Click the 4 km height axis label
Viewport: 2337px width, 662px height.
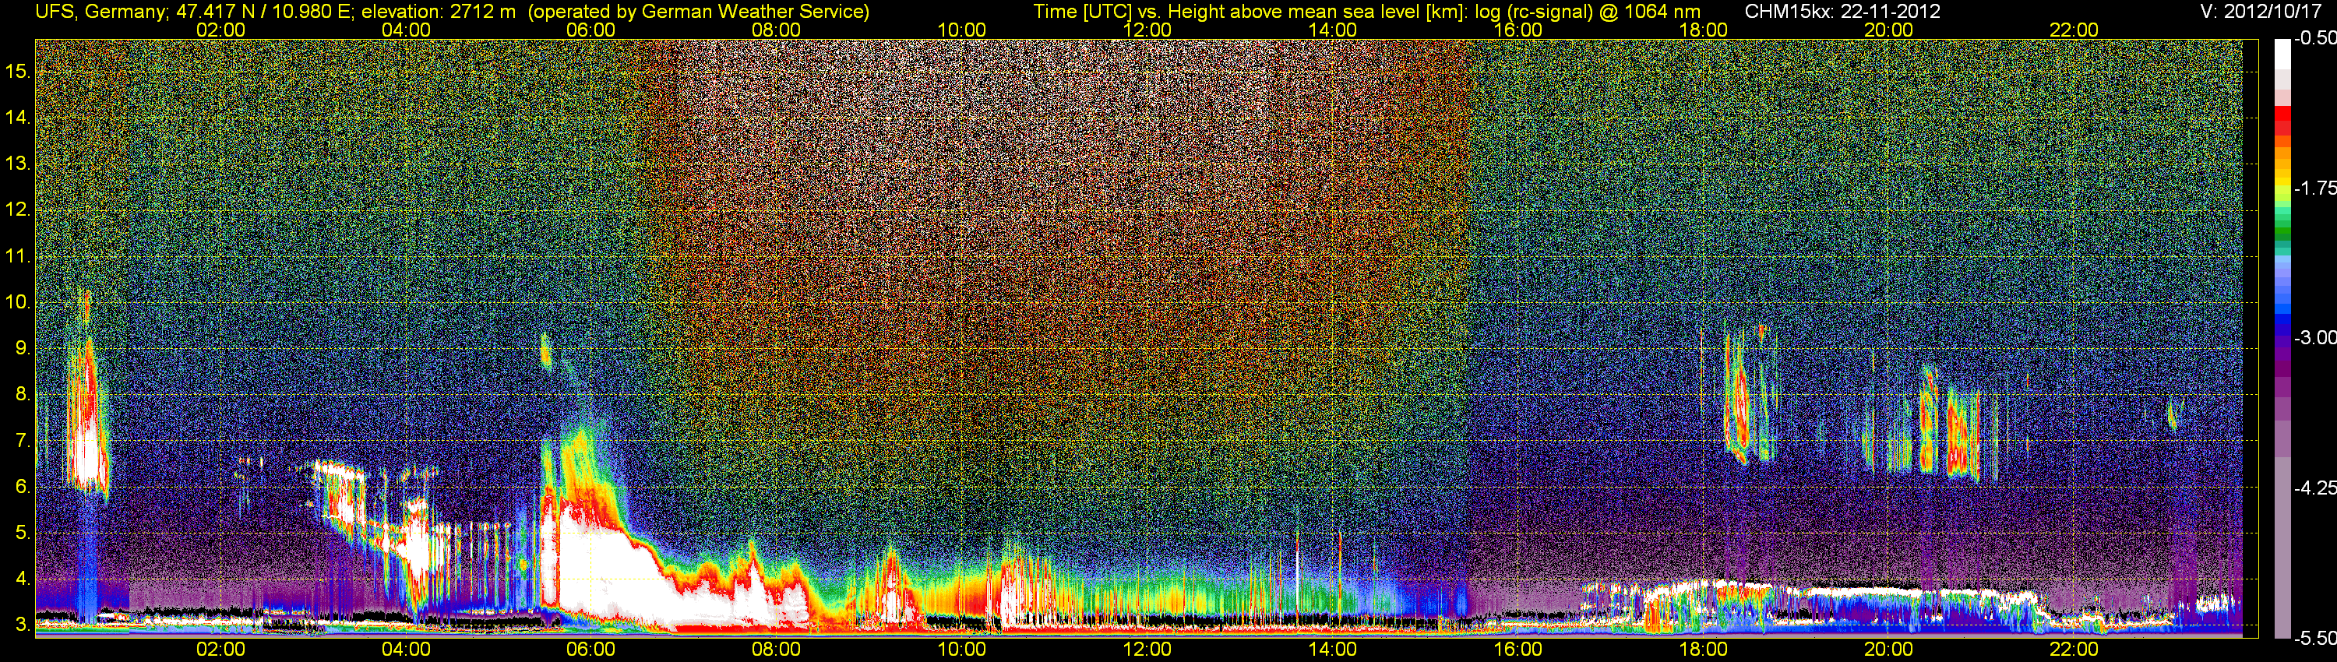point(22,579)
